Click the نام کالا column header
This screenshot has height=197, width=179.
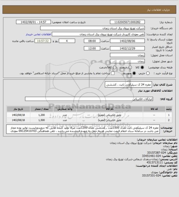(x=110, y=109)
